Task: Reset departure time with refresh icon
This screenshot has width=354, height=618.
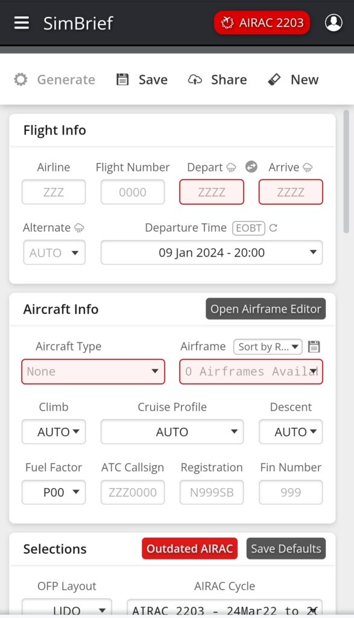Action: pos(273,228)
